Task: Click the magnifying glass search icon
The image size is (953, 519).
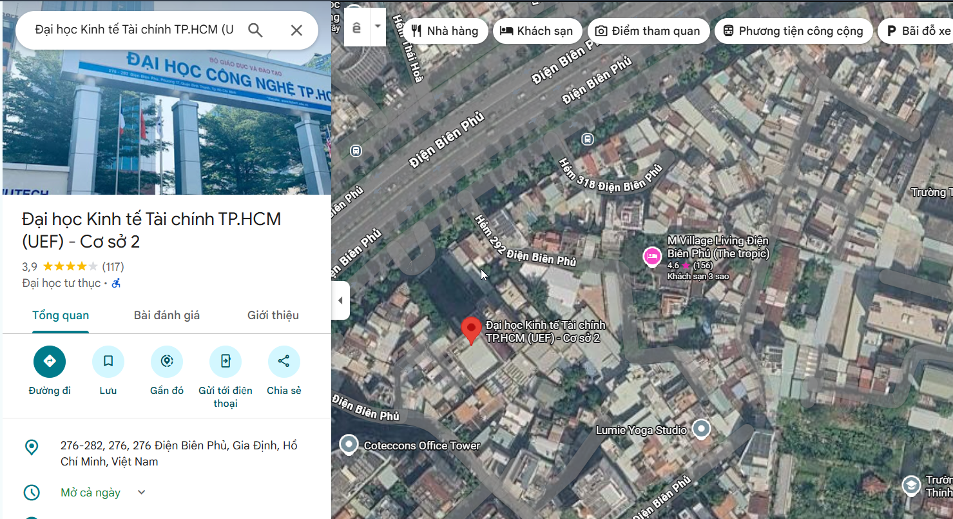Action: coord(256,30)
